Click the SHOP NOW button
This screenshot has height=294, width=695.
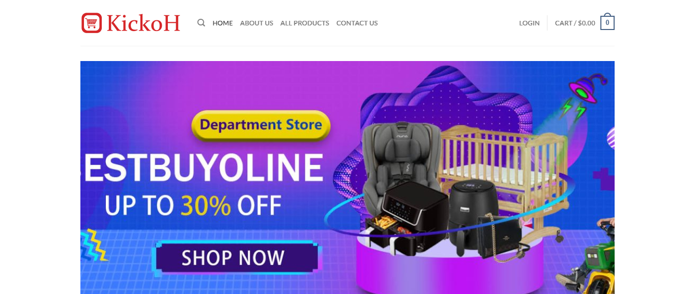click(234, 258)
